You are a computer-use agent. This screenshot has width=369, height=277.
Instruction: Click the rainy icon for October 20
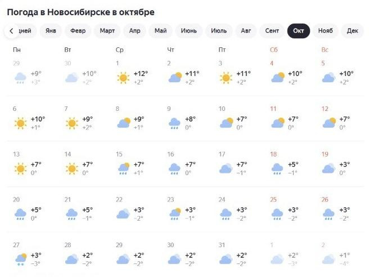pyautogui.click(x=20, y=213)
